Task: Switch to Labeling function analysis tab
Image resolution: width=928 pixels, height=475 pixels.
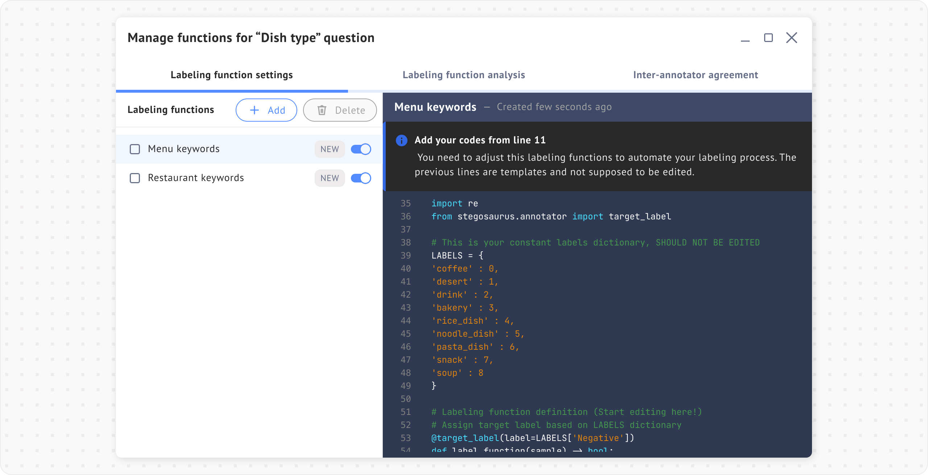Action: click(x=464, y=75)
